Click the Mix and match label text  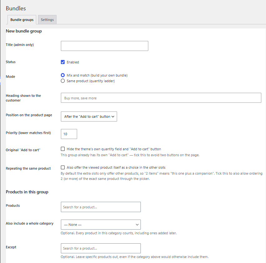(x=97, y=75)
